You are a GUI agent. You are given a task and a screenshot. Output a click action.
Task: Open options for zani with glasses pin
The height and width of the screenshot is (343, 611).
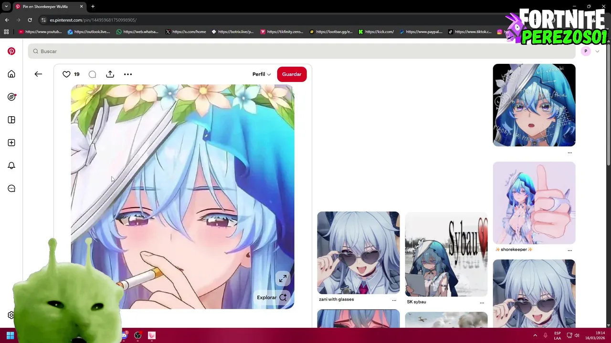coord(394,300)
